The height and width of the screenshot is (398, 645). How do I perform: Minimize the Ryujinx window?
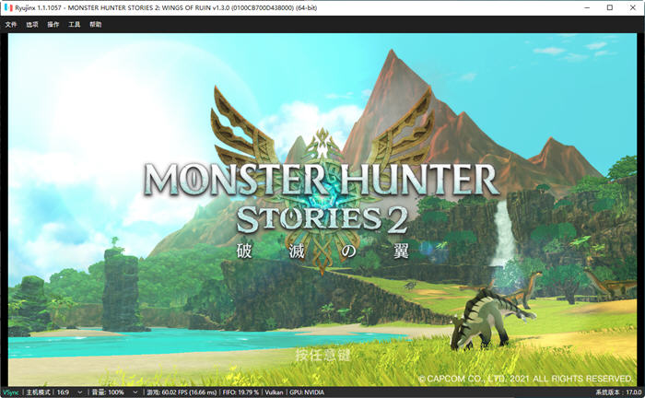588,7
